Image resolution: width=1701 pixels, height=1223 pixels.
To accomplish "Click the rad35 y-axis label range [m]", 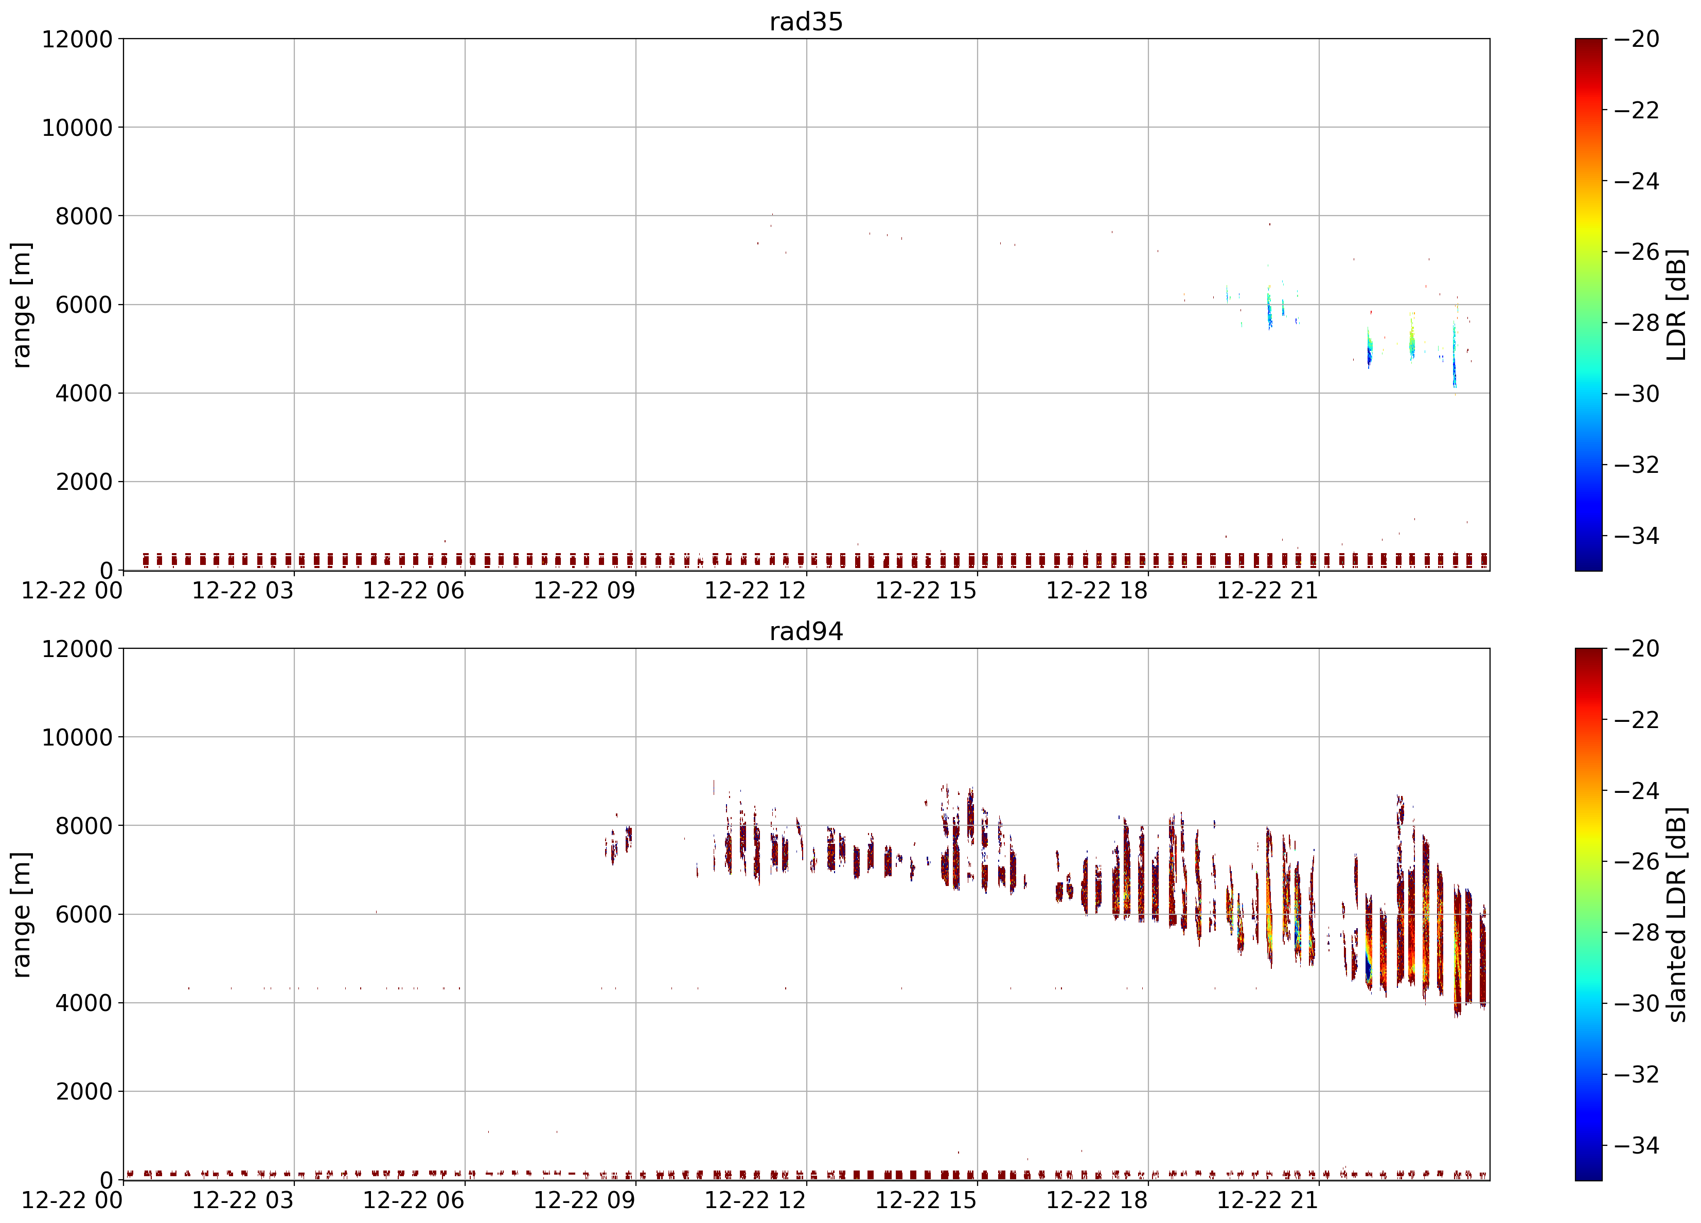I will click(x=21, y=305).
